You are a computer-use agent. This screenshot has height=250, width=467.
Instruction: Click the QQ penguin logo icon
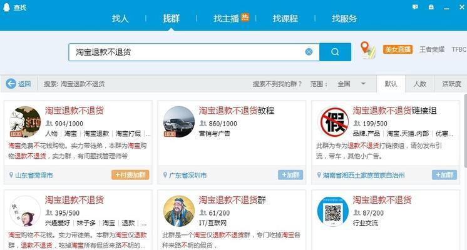6,7
